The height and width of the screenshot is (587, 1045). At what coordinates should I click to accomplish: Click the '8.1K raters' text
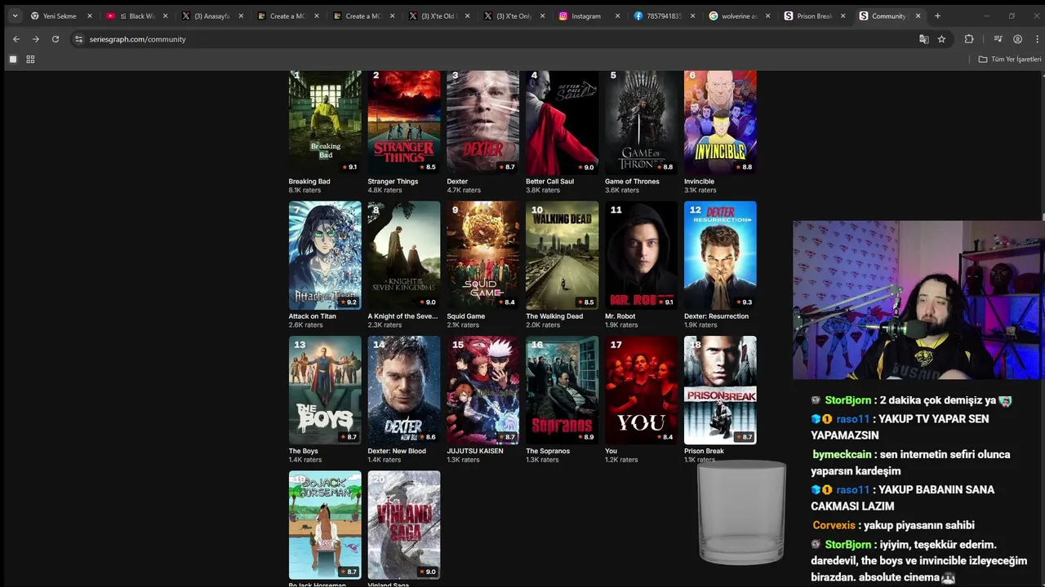(305, 191)
